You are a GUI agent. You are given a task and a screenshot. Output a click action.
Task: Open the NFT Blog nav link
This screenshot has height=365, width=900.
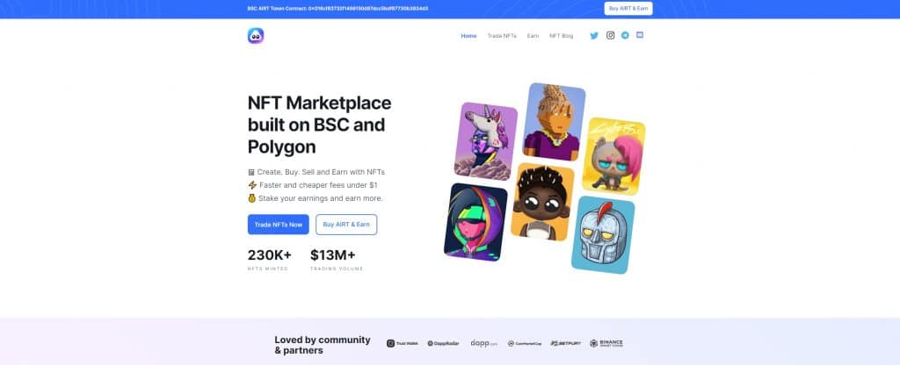561,35
